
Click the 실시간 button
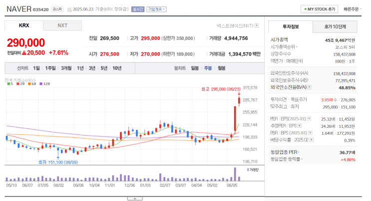[138, 9]
